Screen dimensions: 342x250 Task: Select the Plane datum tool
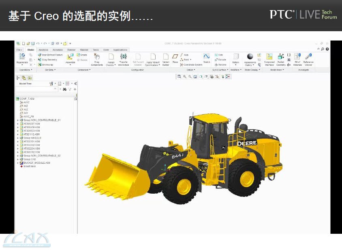coord(175,58)
